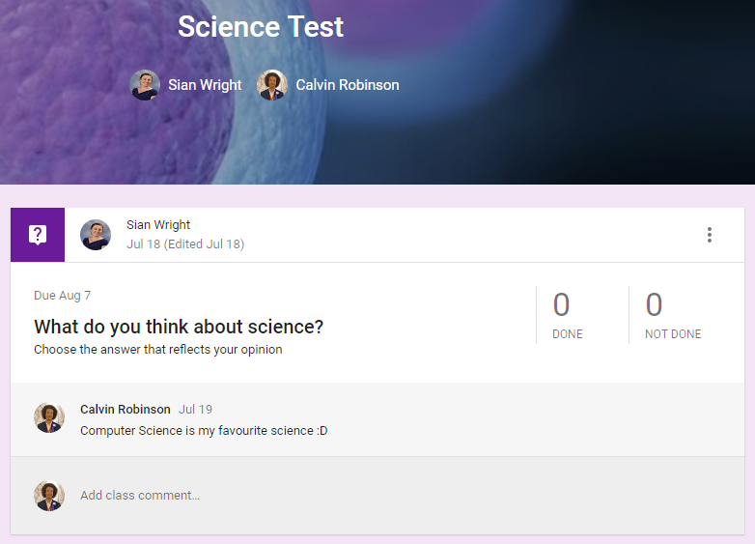View the 0 Done submissions count
The width and height of the screenshot is (755, 544).
tap(567, 315)
